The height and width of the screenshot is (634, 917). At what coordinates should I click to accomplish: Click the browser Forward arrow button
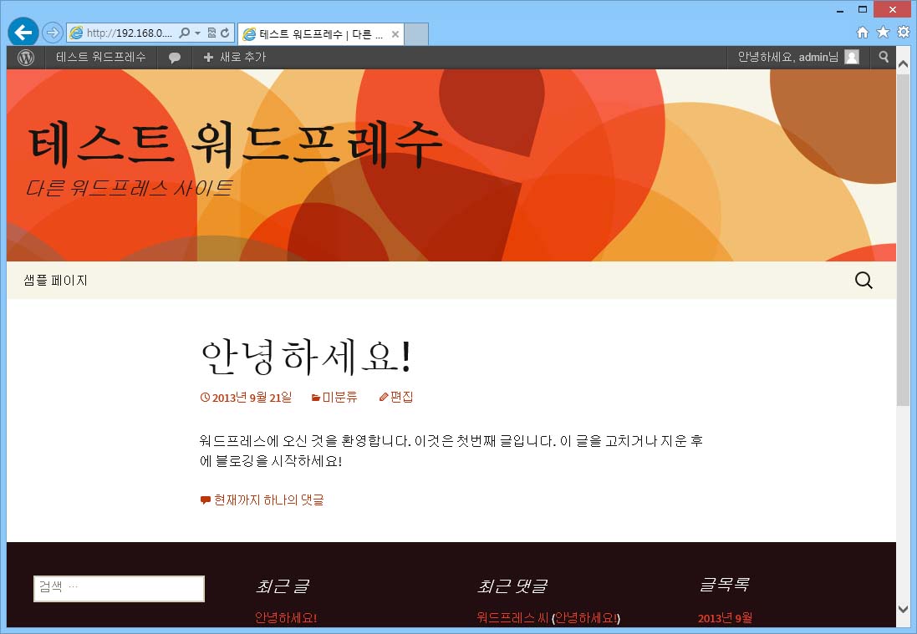click(x=53, y=33)
